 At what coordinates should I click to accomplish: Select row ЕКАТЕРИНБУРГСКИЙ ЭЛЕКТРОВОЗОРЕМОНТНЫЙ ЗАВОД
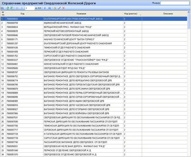[94, 19]
